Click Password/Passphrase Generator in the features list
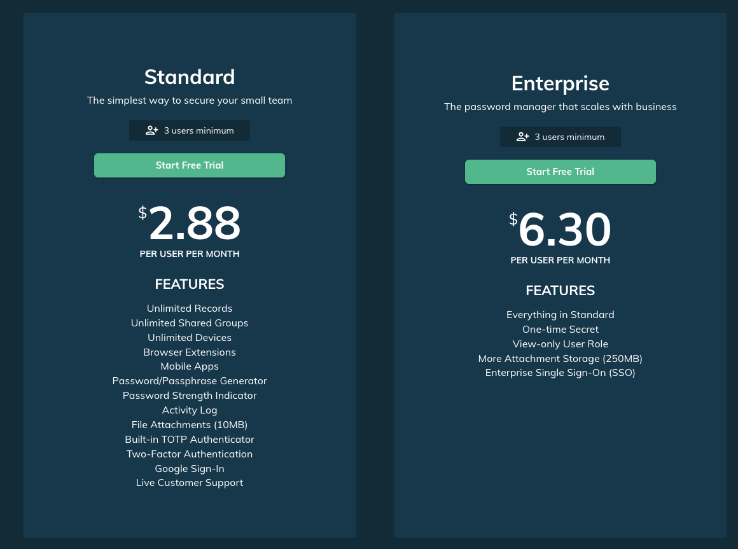Viewport: 738px width, 549px height. click(x=190, y=381)
